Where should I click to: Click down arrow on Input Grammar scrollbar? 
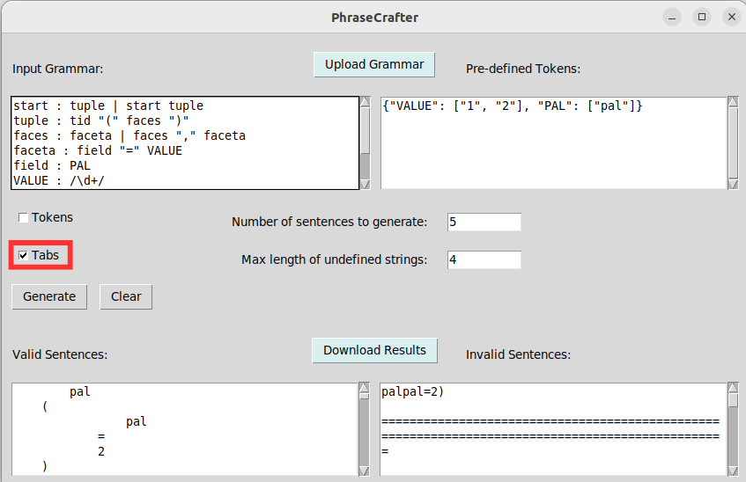pos(366,183)
